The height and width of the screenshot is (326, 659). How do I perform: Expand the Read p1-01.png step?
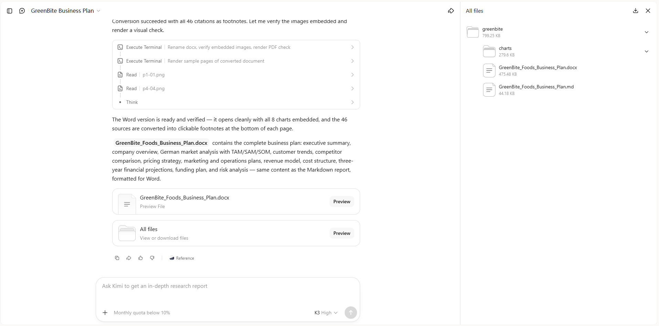[x=236, y=75]
